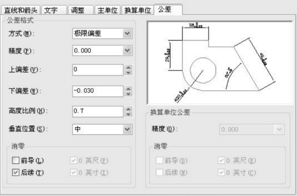Screen dimensions: 297x196
Task: Open the disabled 换算单位公差 精度(O) dropdown
Action: click(252, 129)
